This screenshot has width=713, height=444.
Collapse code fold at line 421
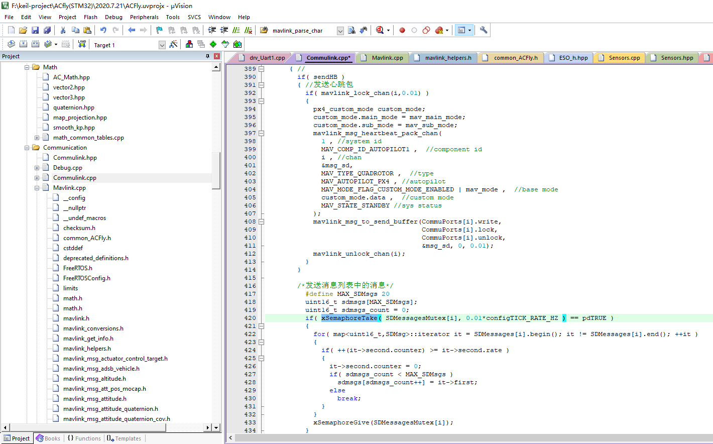pyautogui.click(x=261, y=326)
